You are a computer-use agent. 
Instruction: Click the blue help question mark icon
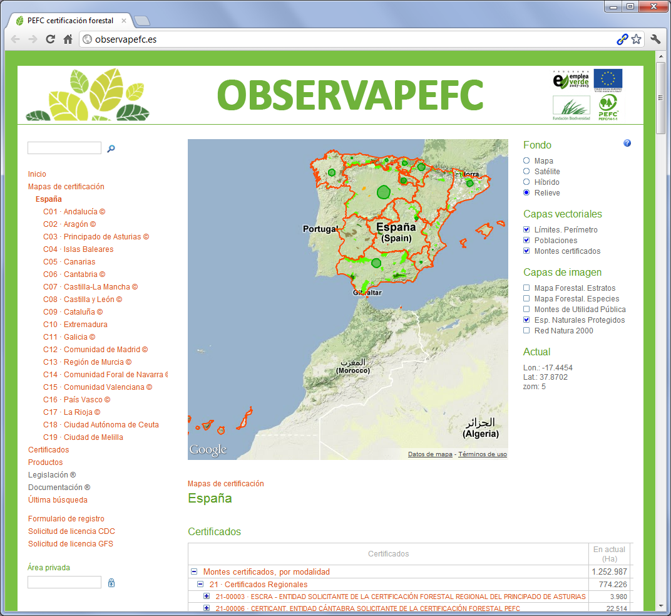coord(627,144)
